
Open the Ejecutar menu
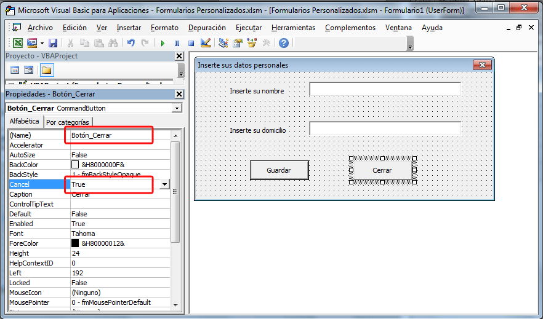249,28
